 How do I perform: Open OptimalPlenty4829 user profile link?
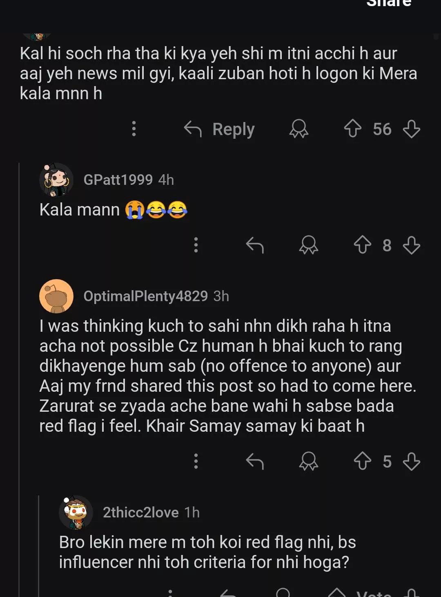click(145, 296)
